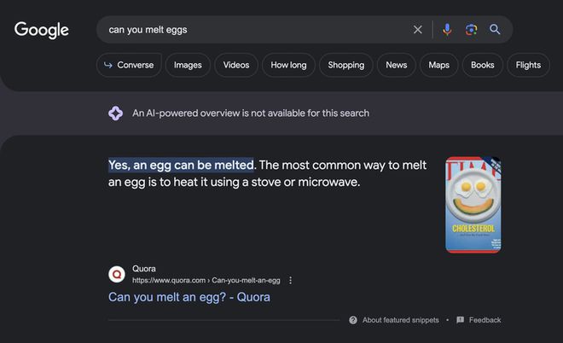Click the Quora favicon icon

coord(117,274)
